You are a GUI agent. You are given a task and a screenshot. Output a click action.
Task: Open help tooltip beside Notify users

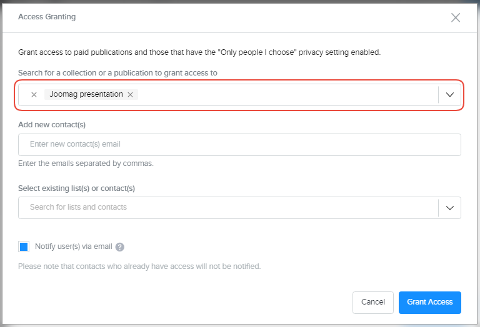(x=120, y=247)
